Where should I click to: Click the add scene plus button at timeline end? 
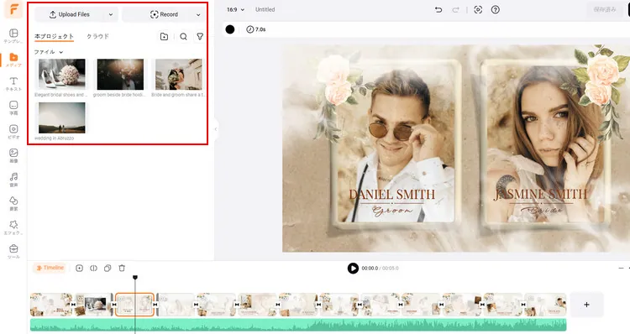pos(586,305)
